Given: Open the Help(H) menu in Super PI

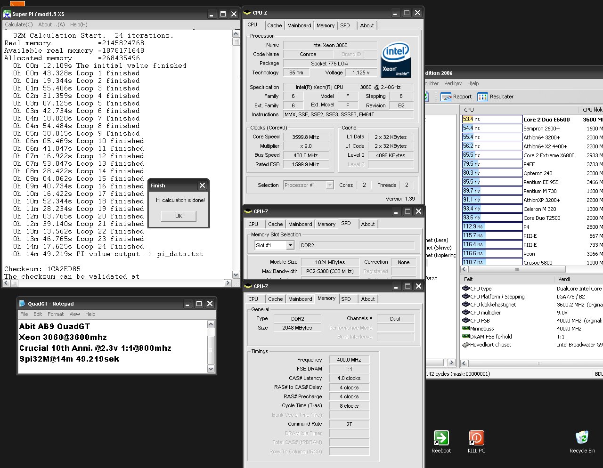Looking at the screenshot, I should [x=79, y=24].
